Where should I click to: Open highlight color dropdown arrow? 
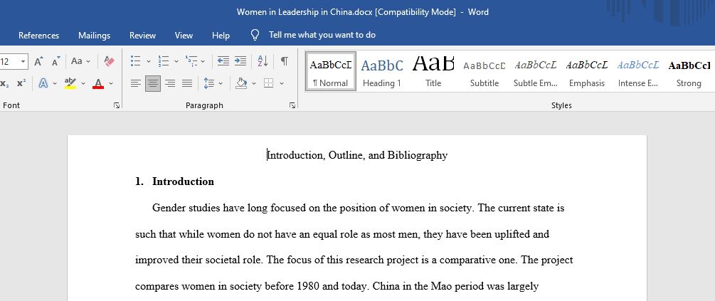click(x=83, y=83)
